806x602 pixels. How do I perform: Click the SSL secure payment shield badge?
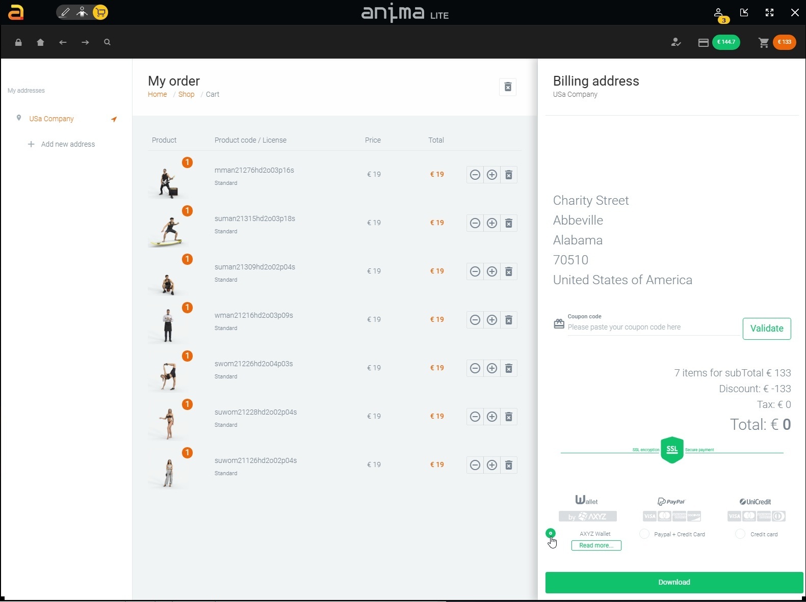point(672,450)
